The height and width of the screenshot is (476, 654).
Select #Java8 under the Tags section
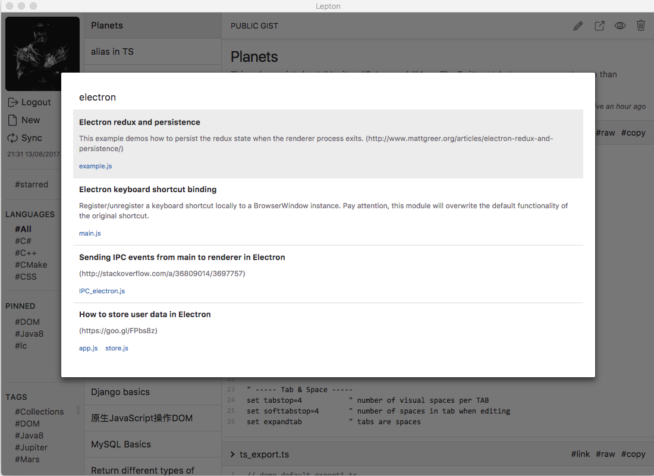pyautogui.click(x=29, y=436)
